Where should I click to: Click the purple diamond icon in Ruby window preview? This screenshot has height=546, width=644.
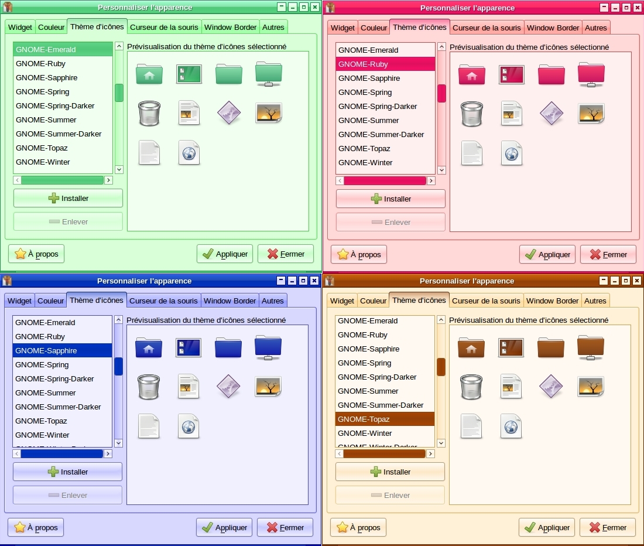click(551, 114)
